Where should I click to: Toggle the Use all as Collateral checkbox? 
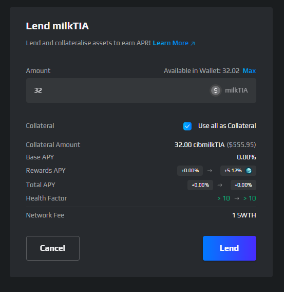[187, 126]
